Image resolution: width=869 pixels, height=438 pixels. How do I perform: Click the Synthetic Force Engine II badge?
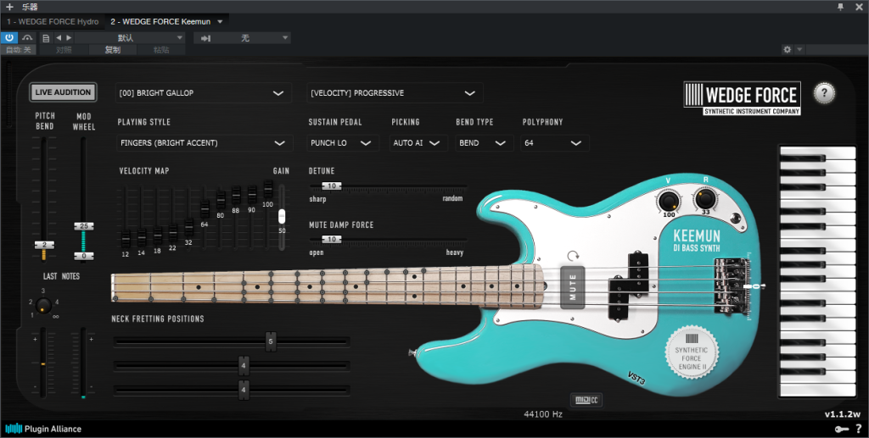point(691,352)
